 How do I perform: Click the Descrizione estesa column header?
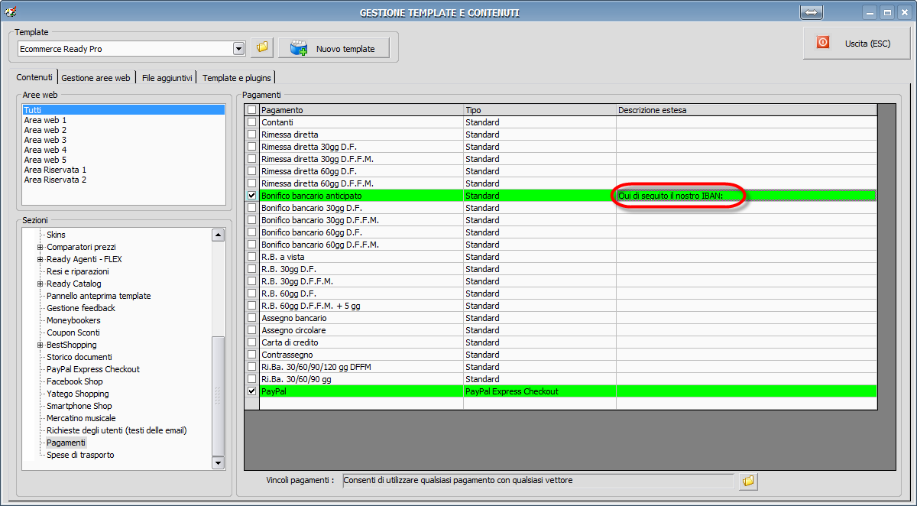747,110
